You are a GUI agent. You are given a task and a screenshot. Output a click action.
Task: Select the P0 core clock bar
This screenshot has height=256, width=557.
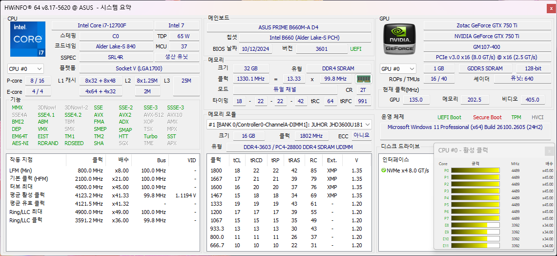coord(475,171)
